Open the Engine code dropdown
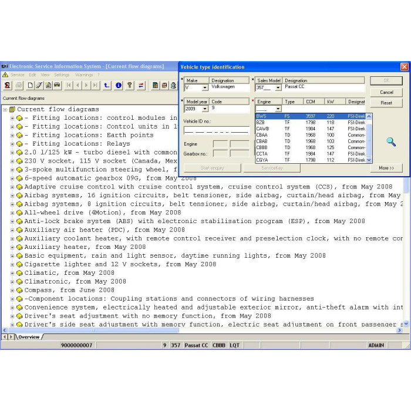Image resolution: width=411 pixels, height=411 pixels. (278, 109)
